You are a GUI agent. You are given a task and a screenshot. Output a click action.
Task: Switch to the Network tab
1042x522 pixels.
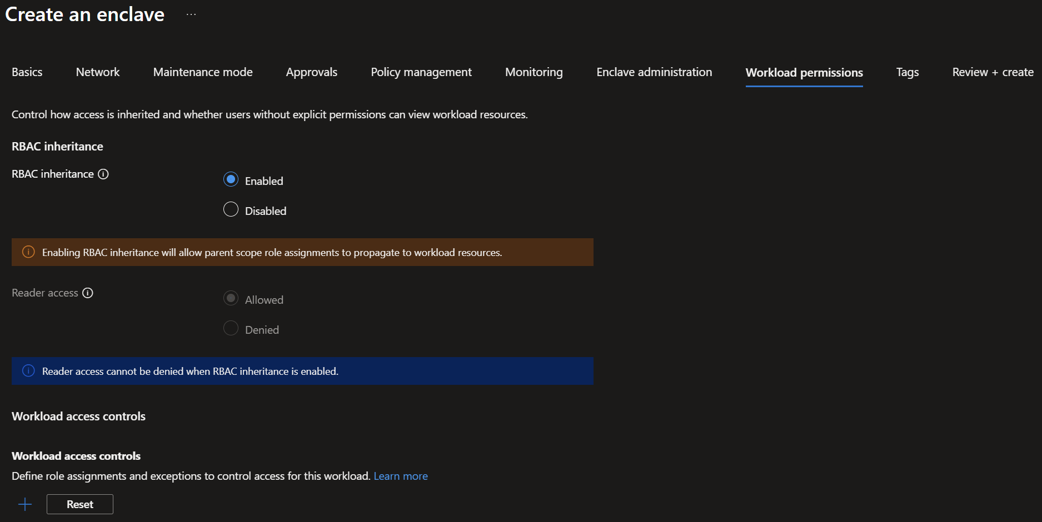click(98, 72)
